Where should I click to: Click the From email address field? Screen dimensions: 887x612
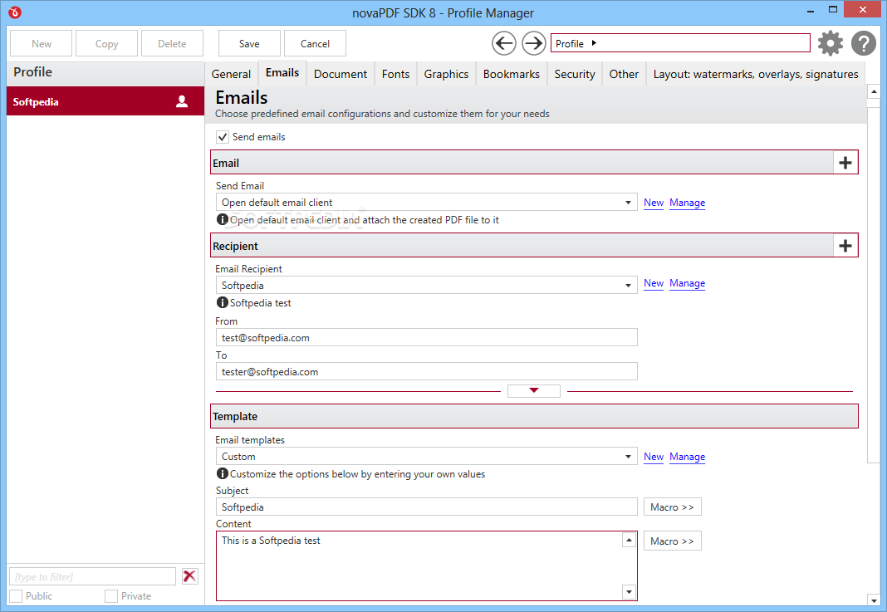click(427, 338)
